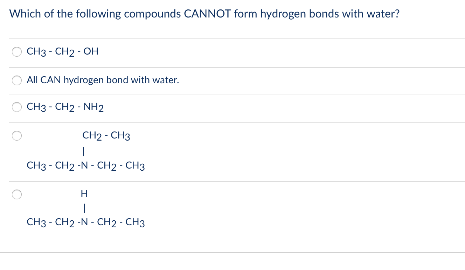
Task: Select the radio button for CH3 - CH2 - OH
Action: click(16, 52)
